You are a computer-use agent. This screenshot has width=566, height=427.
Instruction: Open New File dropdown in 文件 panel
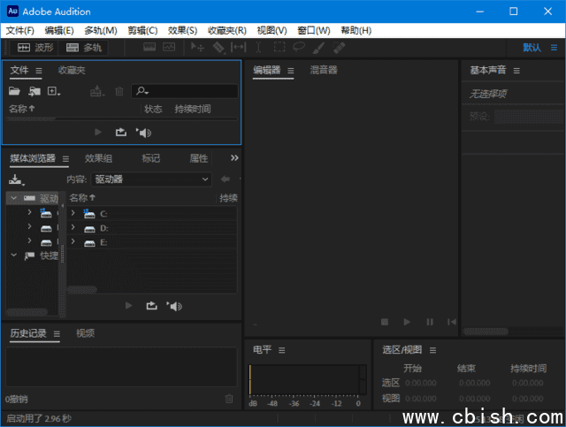(54, 91)
